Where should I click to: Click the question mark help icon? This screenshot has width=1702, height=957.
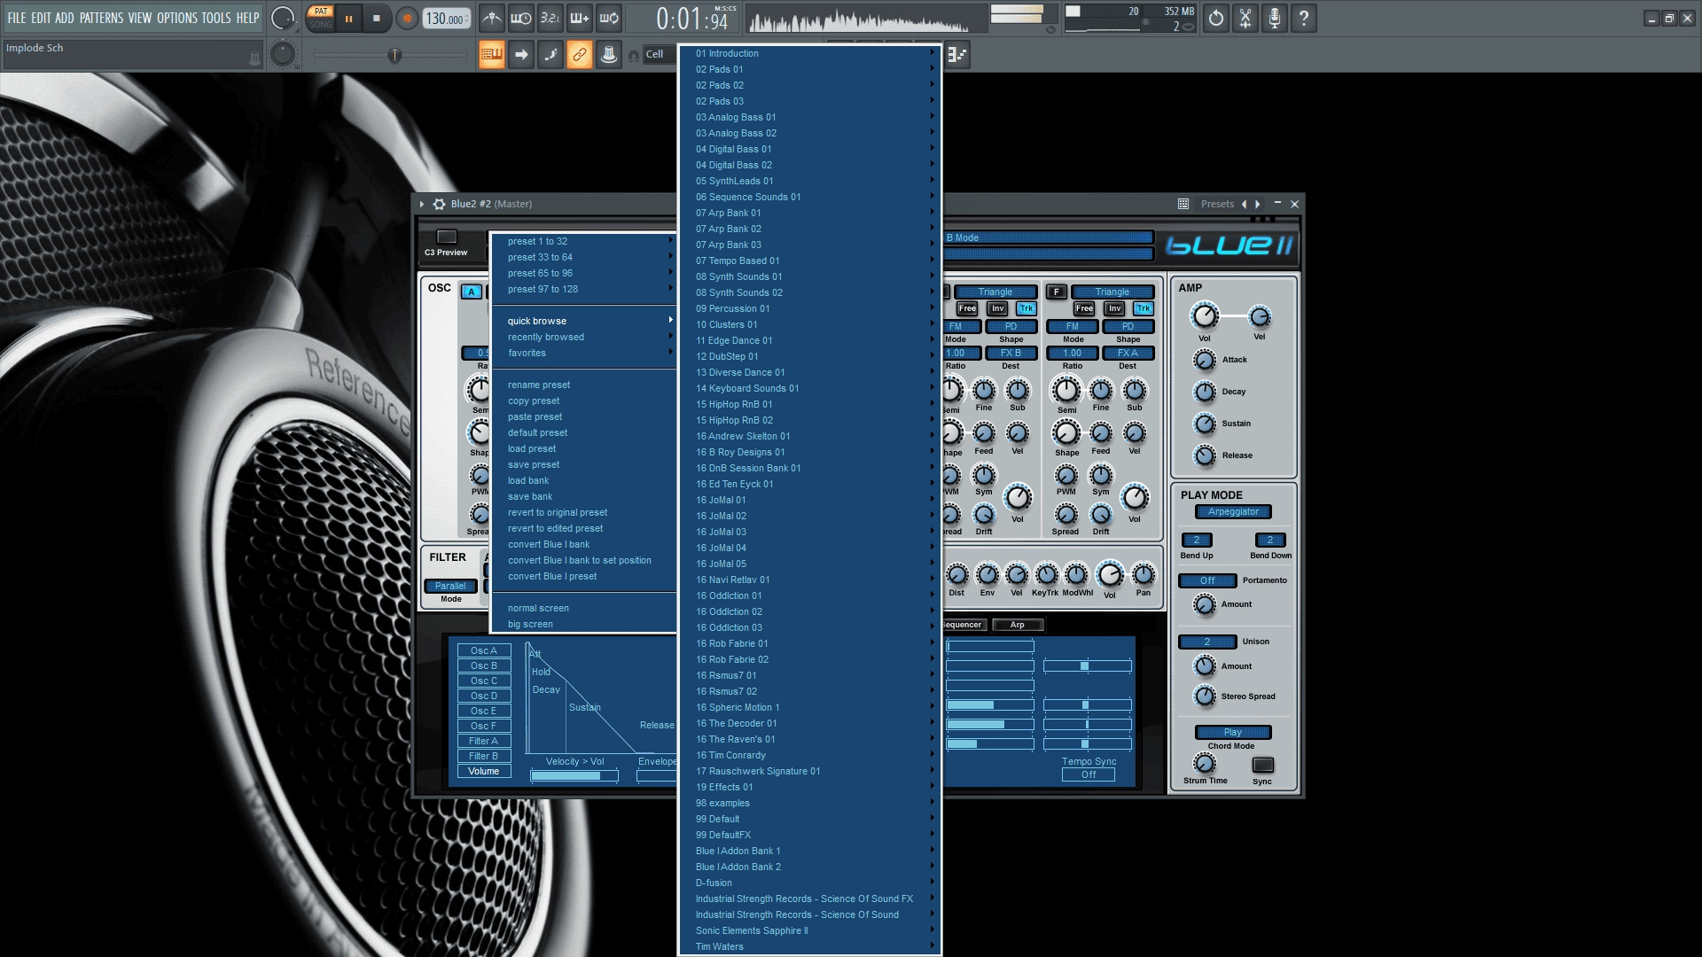click(1304, 18)
